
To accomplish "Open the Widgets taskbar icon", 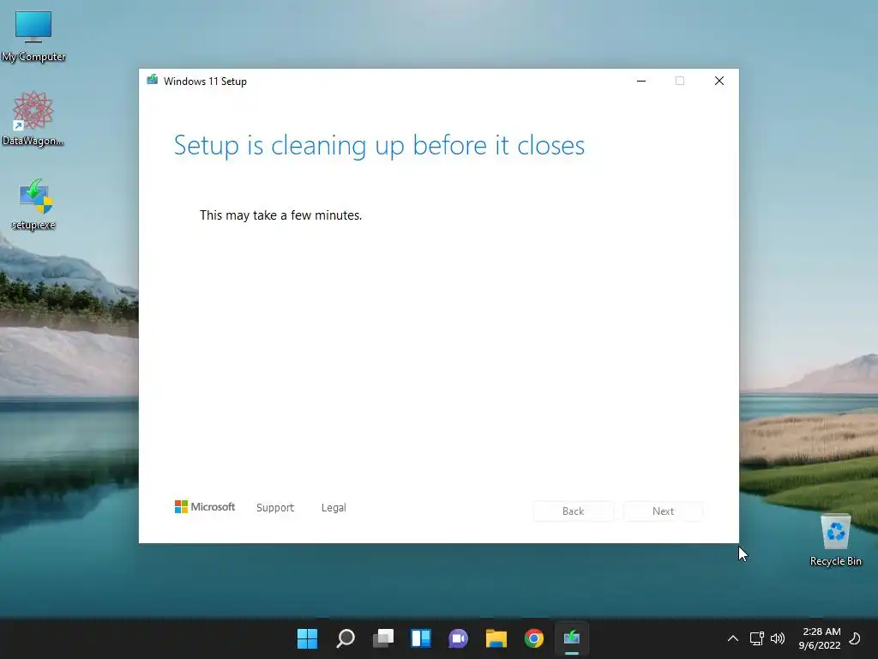I will click(420, 638).
